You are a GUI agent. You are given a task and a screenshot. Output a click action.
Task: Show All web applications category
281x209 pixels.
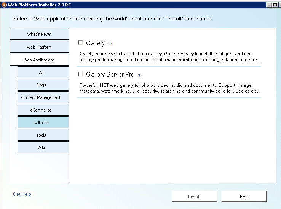click(43, 72)
